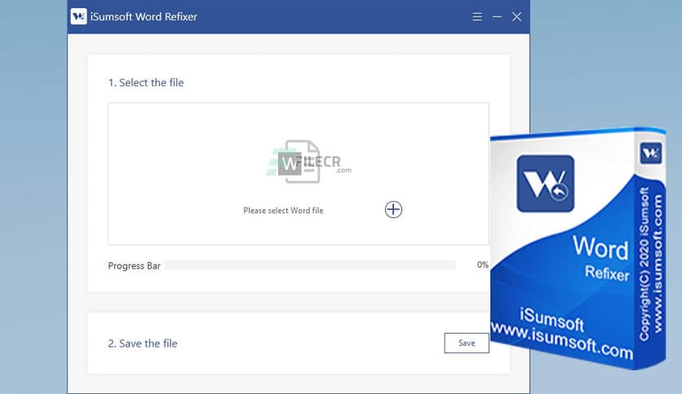Image resolution: width=682 pixels, height=394 pixels.
Task: Click the Word Refixer product box image
Action: (x=578, y=248)
